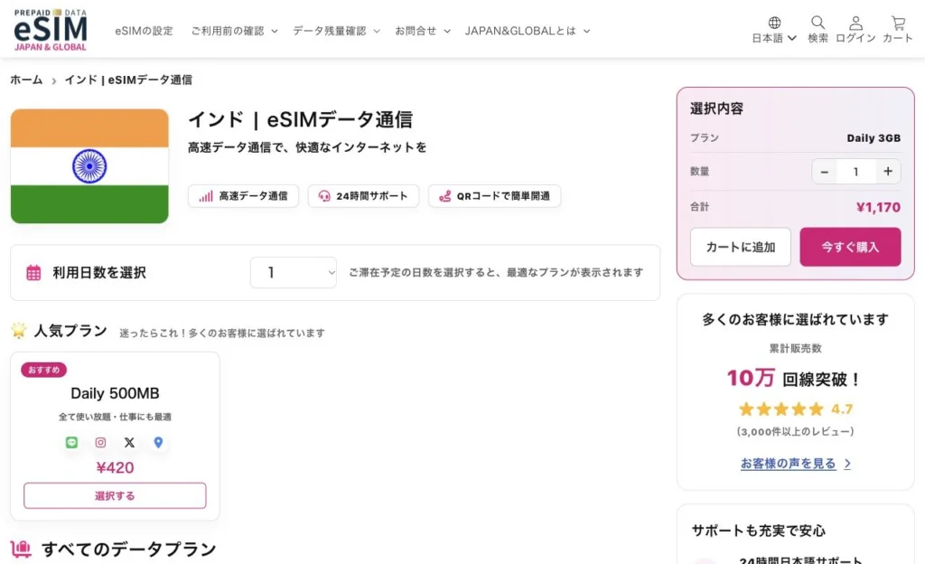Click the ¥1,170 total amount
This screenshot has width=925, height=564.
[x=878, y=207]
